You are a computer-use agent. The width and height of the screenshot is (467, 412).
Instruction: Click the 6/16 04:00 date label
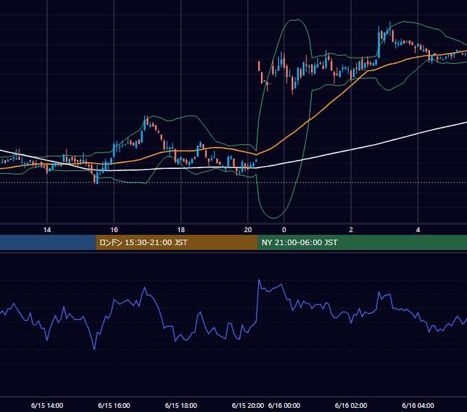point(418,405)
